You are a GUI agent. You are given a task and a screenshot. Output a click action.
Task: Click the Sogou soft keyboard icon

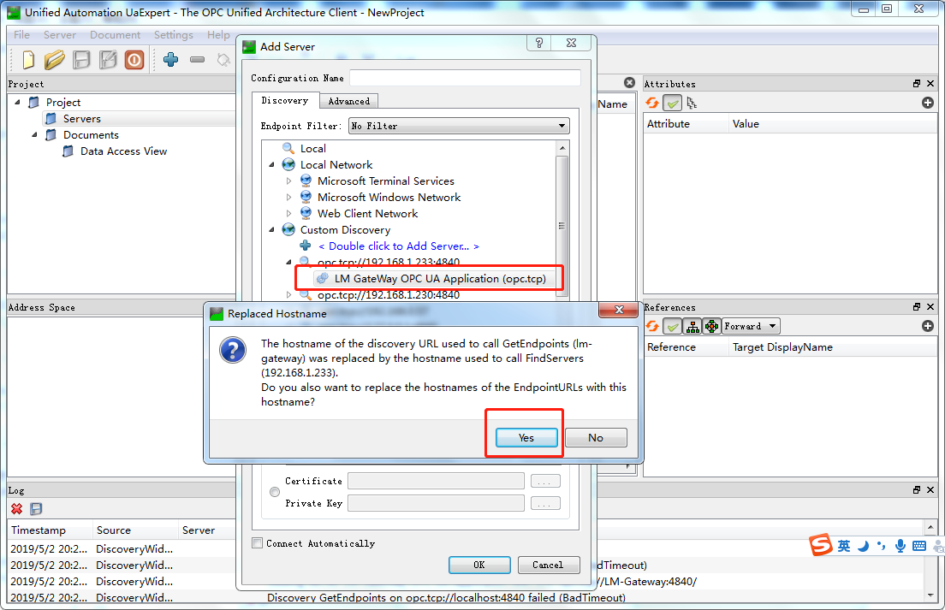tap(919, 546)
